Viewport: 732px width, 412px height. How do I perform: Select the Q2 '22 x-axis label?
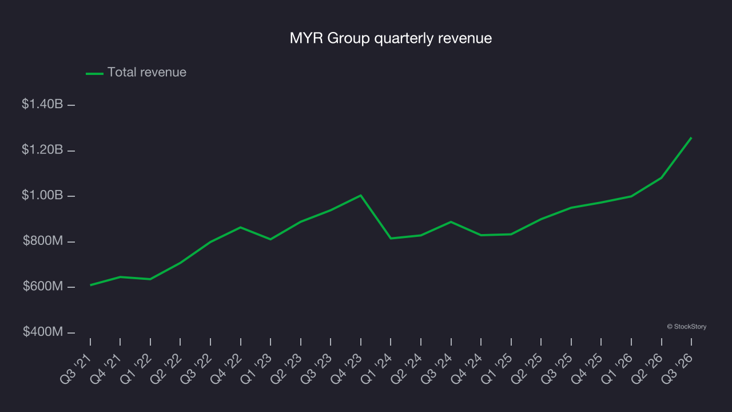point(165,369)
